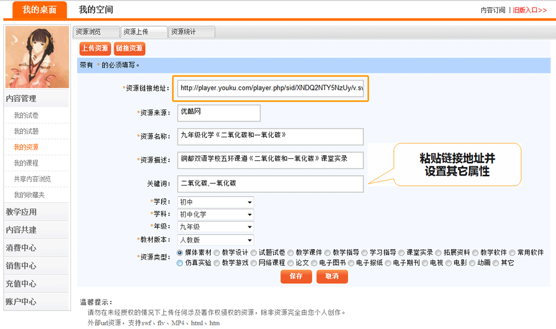This screenshot has width=556, height=329.
Task: Open the 学段 dropdown
Action: [216, 202]
